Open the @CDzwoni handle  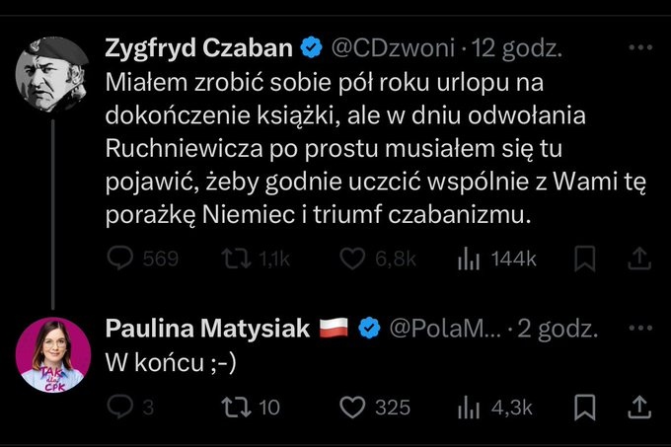(393, 46)
